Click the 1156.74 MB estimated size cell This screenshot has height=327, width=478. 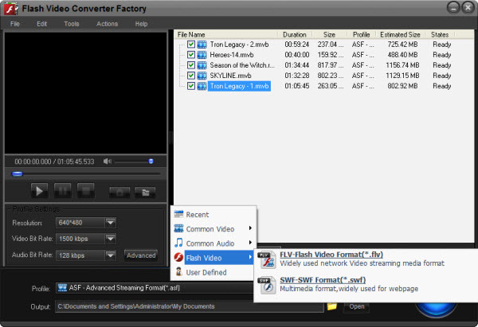pyautogui.click(x=402, y=65)
